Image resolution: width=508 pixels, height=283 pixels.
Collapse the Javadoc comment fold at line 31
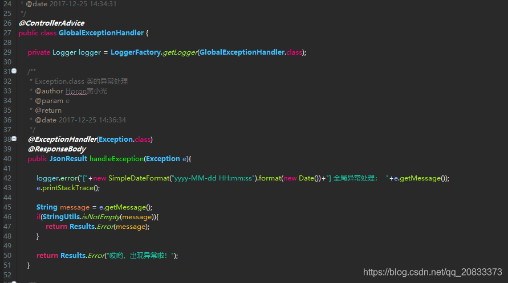pos(14,71)
